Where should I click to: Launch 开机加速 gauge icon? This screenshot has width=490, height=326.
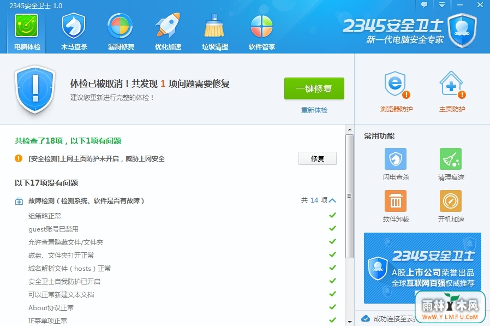pyautogui.click(x=451, y=201)
